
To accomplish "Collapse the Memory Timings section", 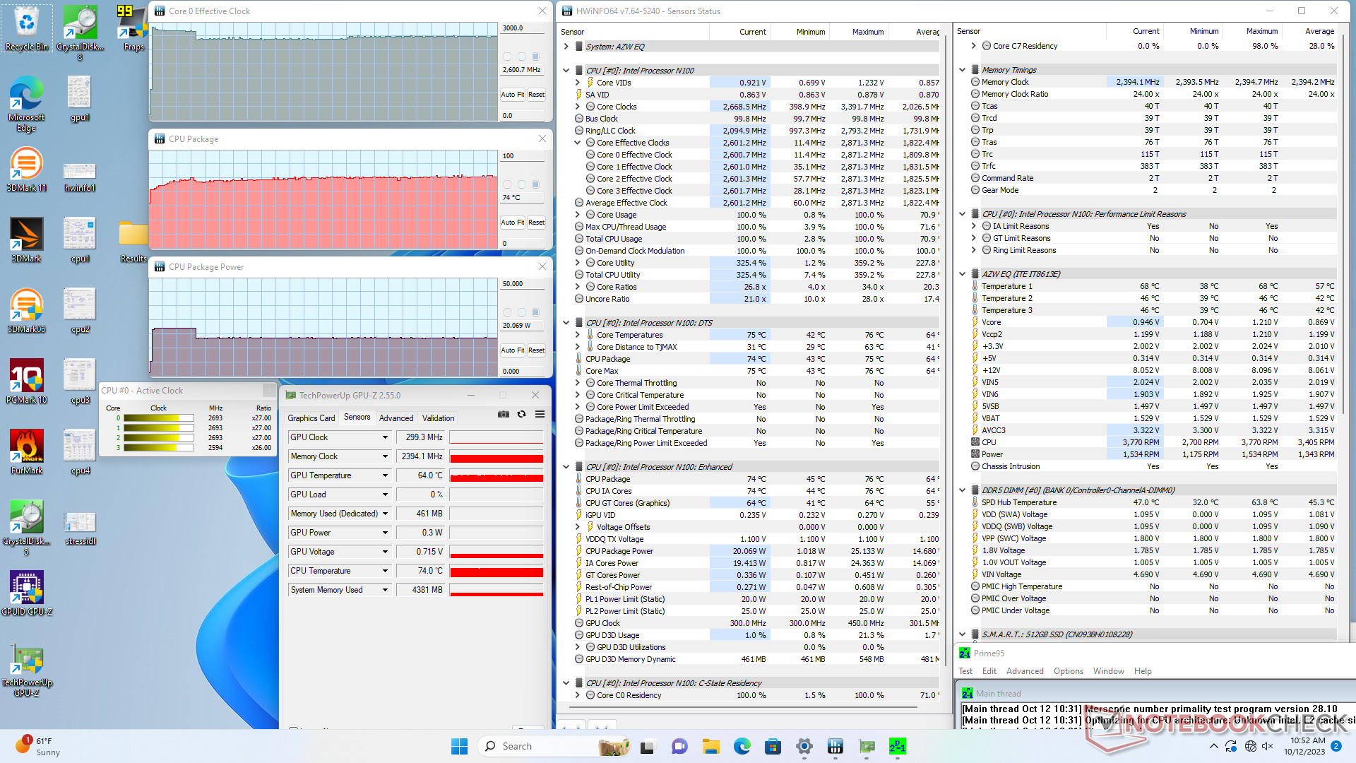I will 962,70.
